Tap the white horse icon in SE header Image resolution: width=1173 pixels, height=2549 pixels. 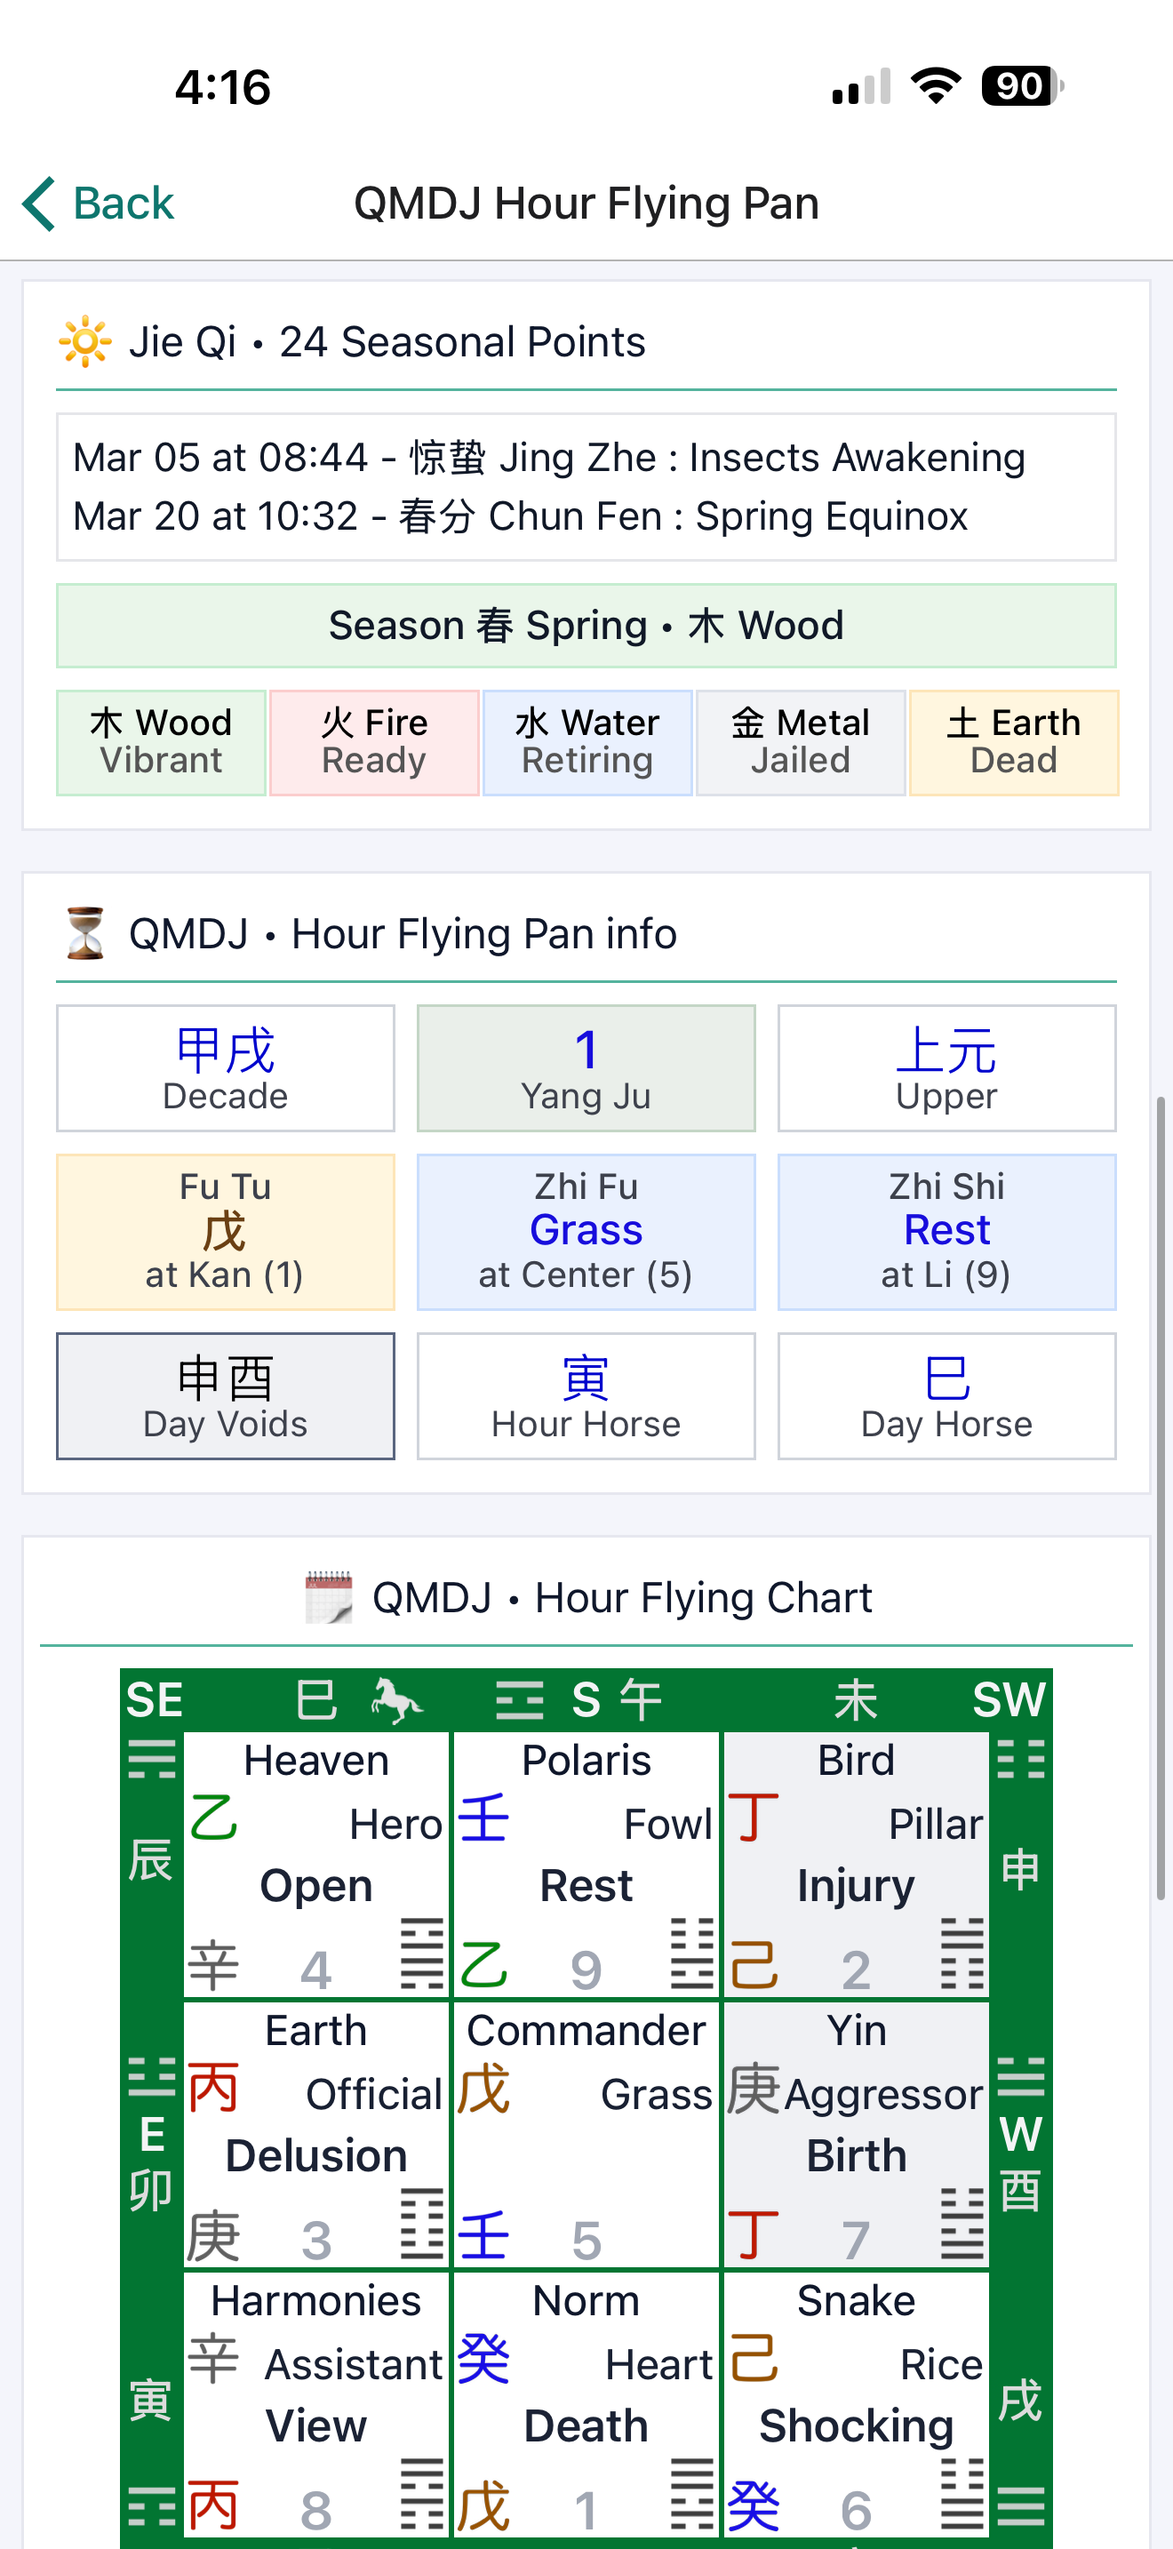[x=396, y=1701]
